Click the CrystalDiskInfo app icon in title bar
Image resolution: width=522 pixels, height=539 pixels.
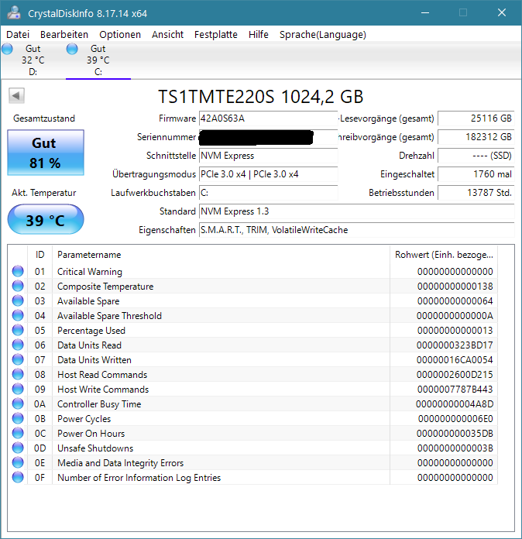[x=14, y=12]
